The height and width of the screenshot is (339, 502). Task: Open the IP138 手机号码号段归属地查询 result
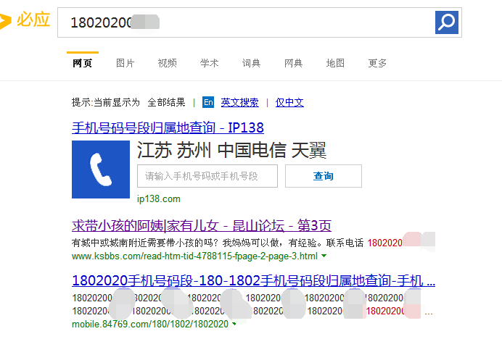click(168, 128)
